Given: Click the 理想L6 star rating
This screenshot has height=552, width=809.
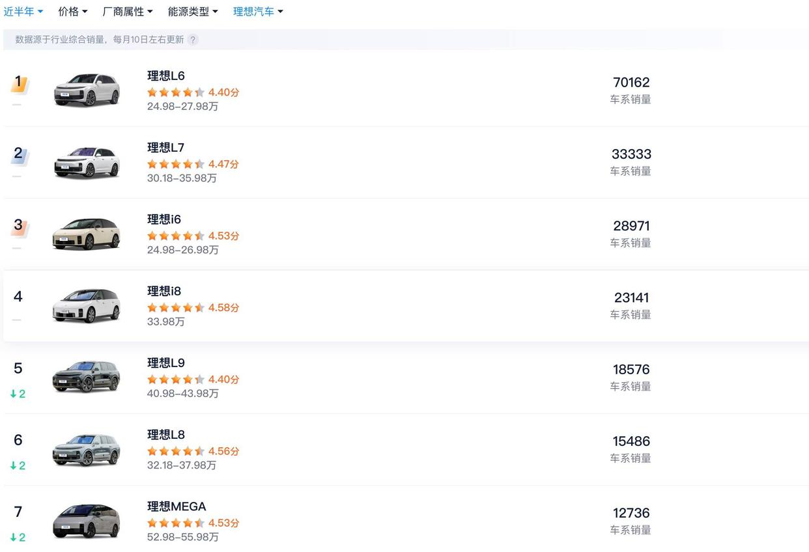Looking at the screenshot, I should [x=176, y=92].
